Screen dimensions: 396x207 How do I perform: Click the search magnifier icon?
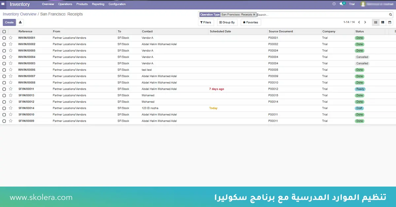[390, 15]
